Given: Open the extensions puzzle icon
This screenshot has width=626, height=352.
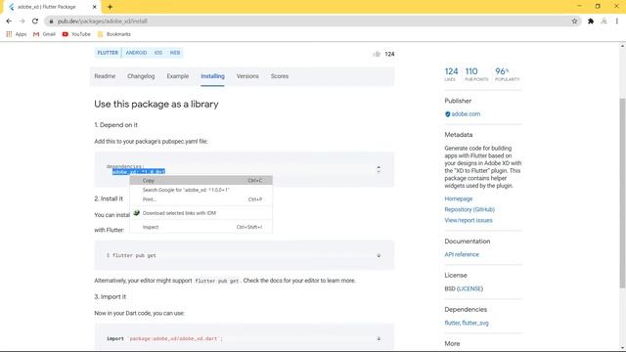Looking at the screenshot, I should [x=591, y=22].
